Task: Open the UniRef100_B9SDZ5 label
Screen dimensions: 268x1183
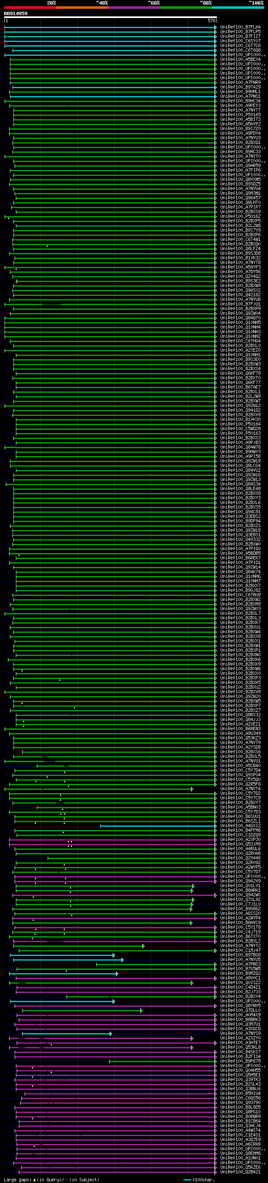Action: 240,184
